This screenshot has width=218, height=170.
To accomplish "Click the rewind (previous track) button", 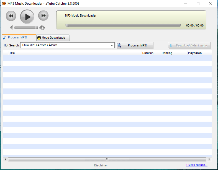I will pos(11,16).
